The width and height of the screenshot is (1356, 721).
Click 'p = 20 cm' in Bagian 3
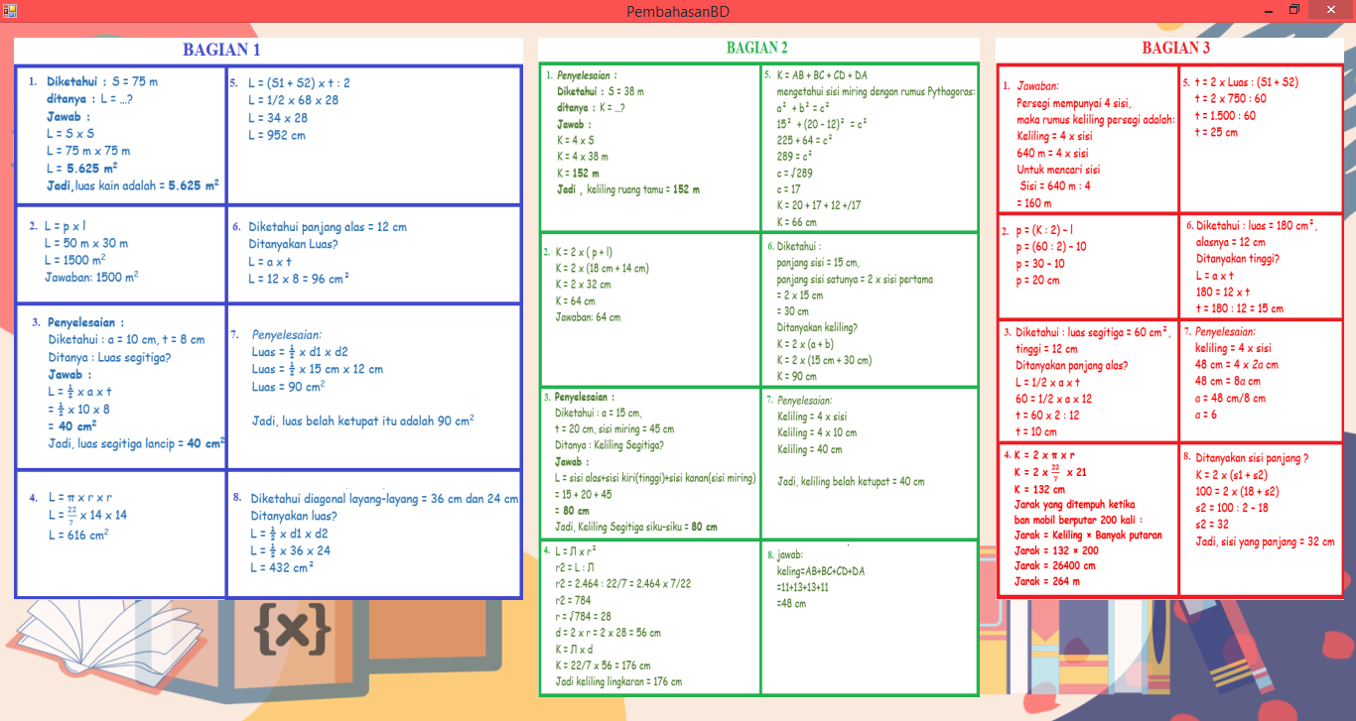click(x=1037, y=281)
